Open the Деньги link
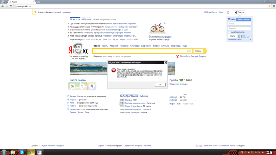This screenshot has width=276, height=155. click(x=73, y=112)
